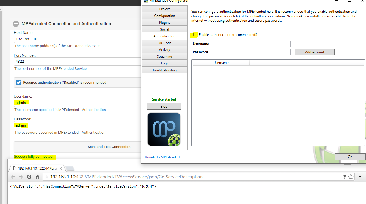Confirm the Configurator with the OK button
Image resolution: width=366 pixels, height=204 pixels.
coord(350,157)
